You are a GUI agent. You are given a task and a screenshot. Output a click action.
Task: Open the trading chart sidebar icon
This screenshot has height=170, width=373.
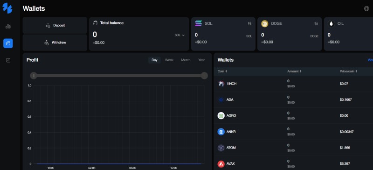[x=8, y=26]
